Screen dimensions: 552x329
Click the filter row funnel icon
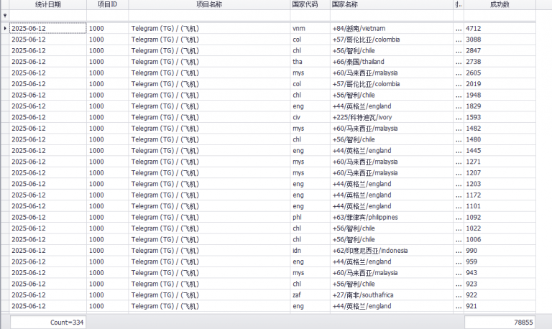(5, 16)
